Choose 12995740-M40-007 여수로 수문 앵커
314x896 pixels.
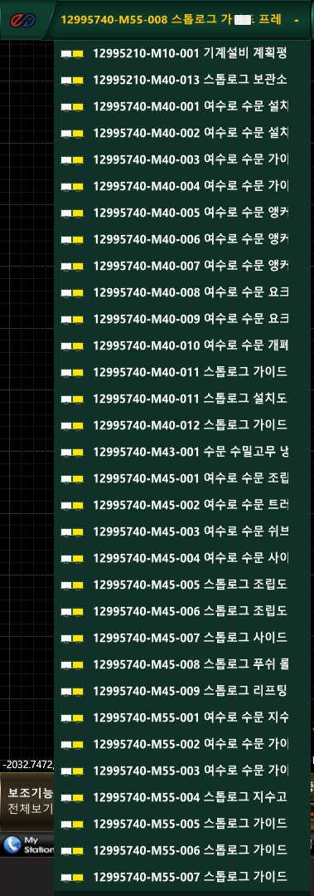click(181, 266)
